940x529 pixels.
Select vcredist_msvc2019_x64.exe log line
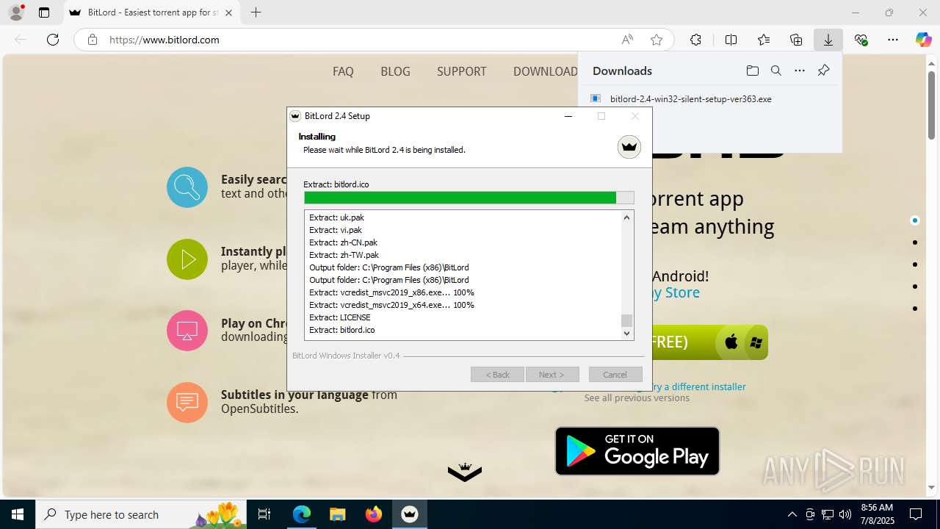[391, 305]
